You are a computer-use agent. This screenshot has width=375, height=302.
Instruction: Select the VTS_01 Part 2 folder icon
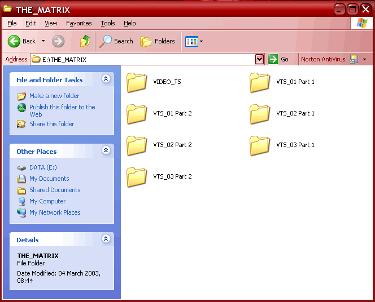(137, 114)
